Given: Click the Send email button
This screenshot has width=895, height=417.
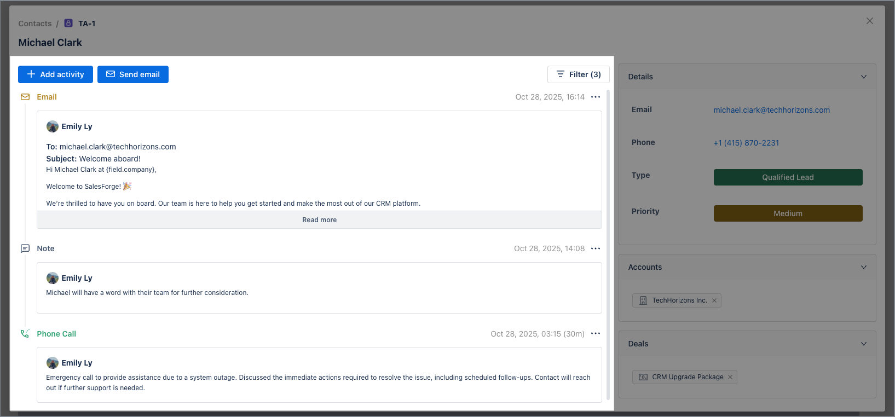Looking at the screenshot, I should pyautogui.click(x=133, y=74).
